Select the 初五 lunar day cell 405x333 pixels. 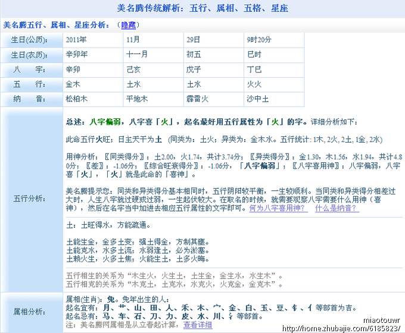214,55
